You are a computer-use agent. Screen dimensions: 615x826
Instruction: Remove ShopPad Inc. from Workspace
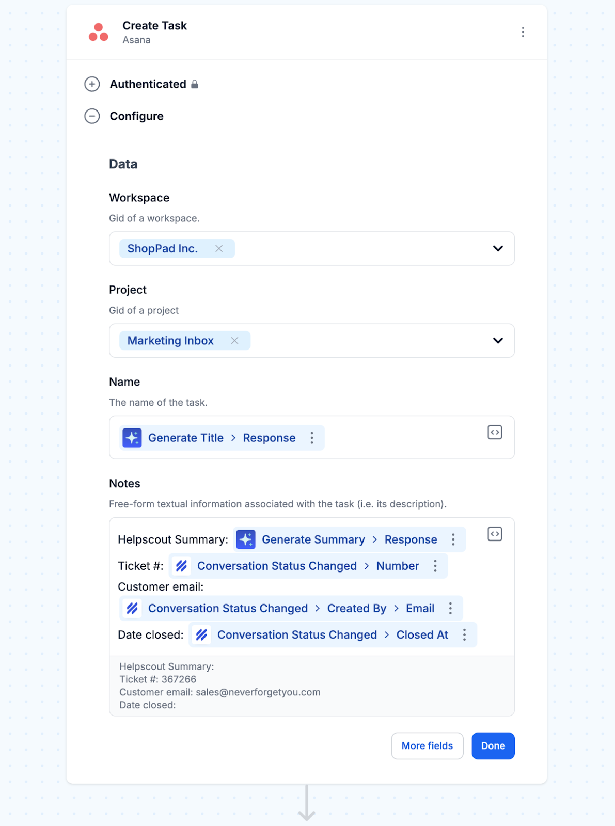(x=219, y=248)
